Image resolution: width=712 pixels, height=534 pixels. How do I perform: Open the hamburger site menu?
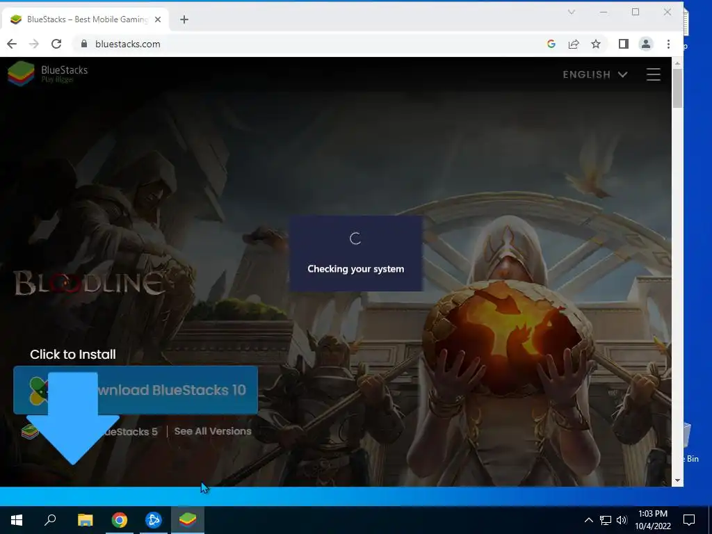[x=654, y=74]
